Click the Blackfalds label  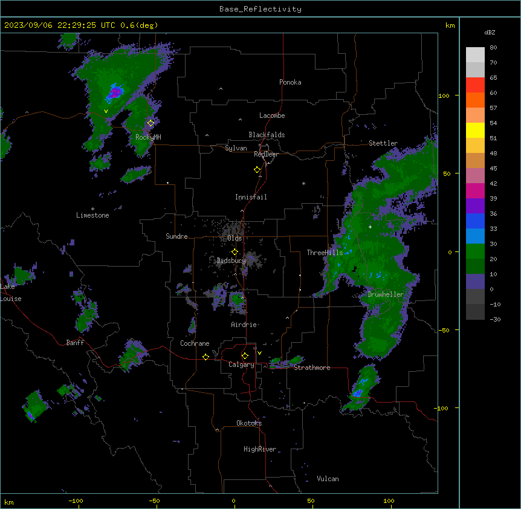(x=267, y=135)
